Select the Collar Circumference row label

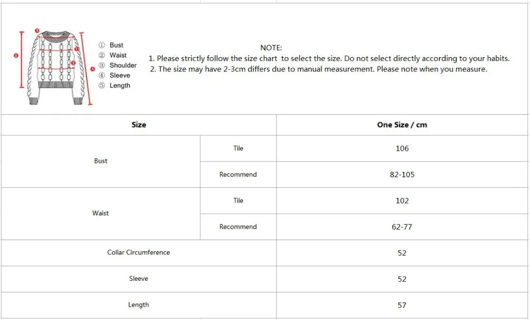pyautogui.click(x=138, y=252)
